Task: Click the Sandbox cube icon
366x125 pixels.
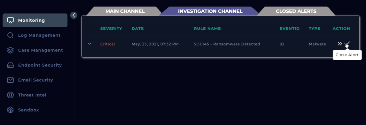Action: (10, 110)
